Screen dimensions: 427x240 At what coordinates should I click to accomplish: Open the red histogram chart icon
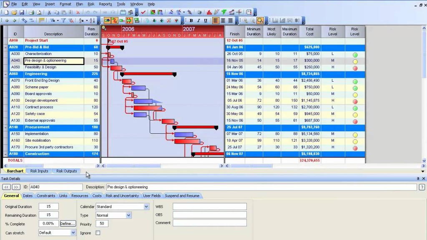(x=209, y=12)
